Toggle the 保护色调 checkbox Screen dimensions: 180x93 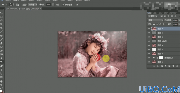(63, 5)
